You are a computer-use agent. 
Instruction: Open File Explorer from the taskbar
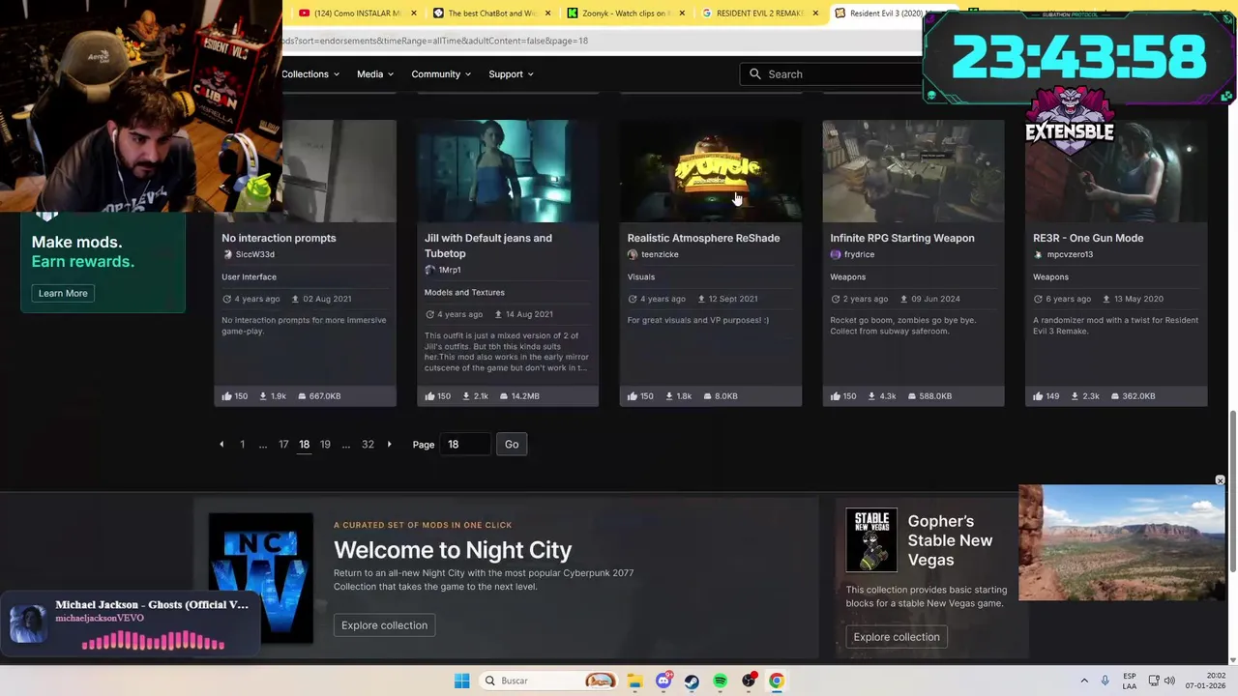pyautogui.click(x=634, y=681)
